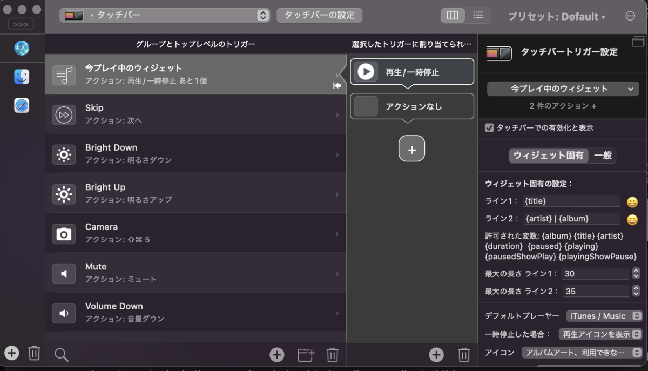
Task: Switch to the 一般 tab
Action: tap(603, 156)
